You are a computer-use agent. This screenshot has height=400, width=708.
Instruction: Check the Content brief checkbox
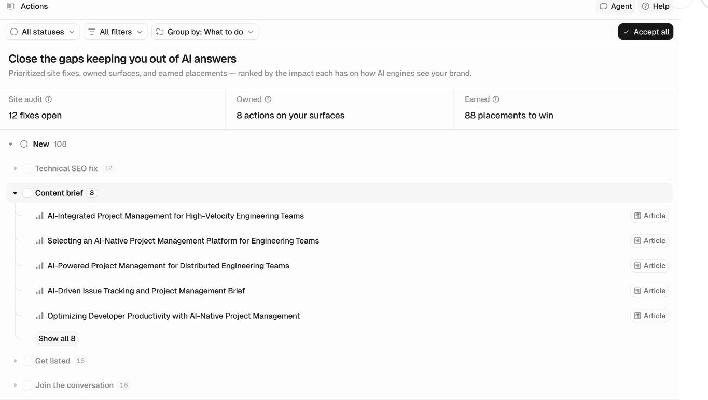[x=27, y=193]
